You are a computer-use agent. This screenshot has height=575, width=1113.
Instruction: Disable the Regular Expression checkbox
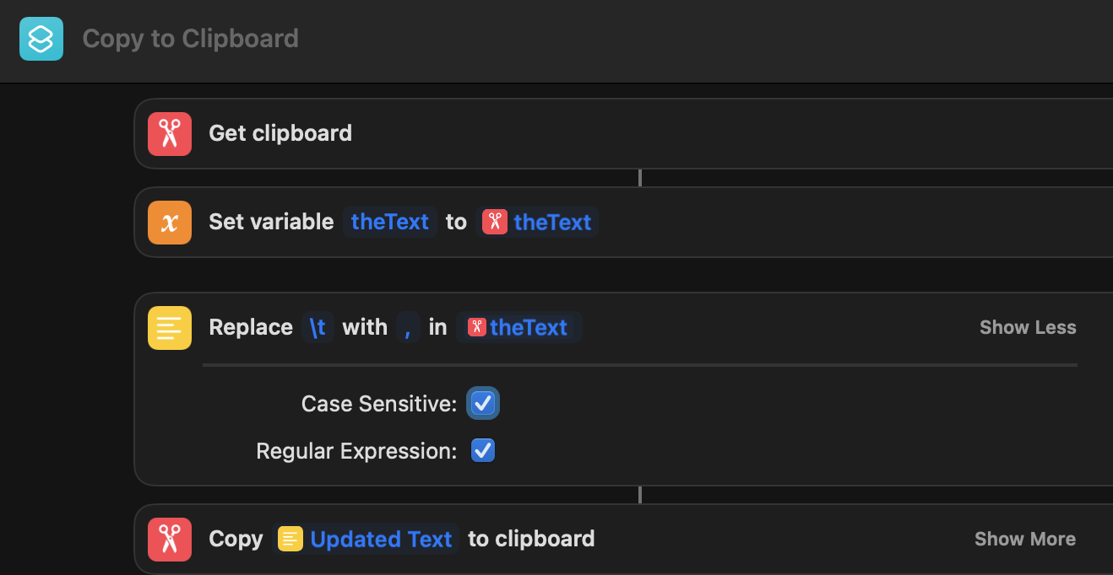click(x=483, y=451)
